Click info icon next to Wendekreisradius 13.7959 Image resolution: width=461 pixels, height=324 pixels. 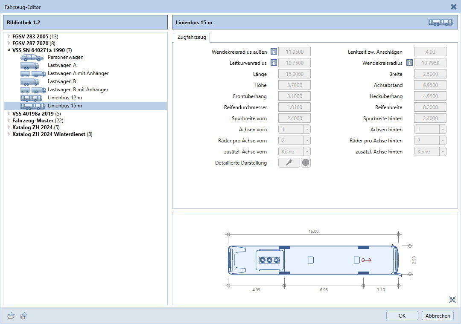(409, 63)
